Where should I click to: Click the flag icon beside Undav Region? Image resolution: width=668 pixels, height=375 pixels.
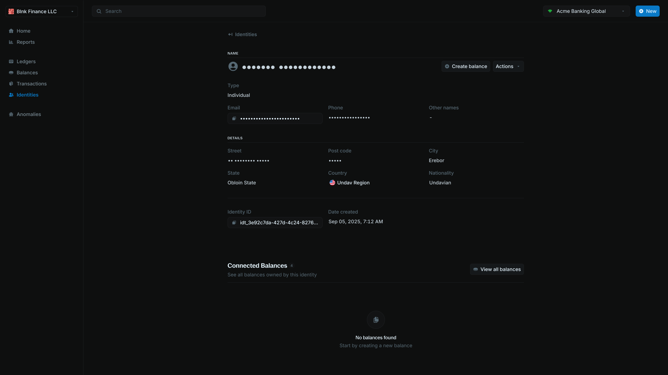332,183
